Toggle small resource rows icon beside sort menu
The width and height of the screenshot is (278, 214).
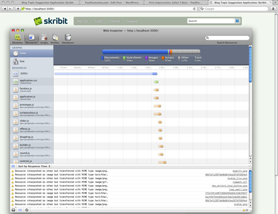pos(13,166)
